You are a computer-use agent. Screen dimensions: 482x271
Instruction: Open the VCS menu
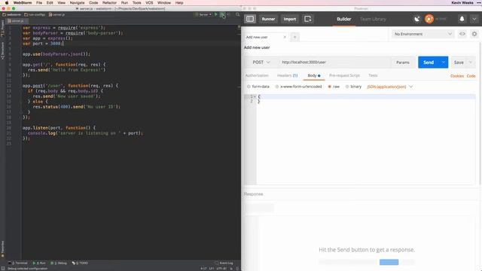149,3
